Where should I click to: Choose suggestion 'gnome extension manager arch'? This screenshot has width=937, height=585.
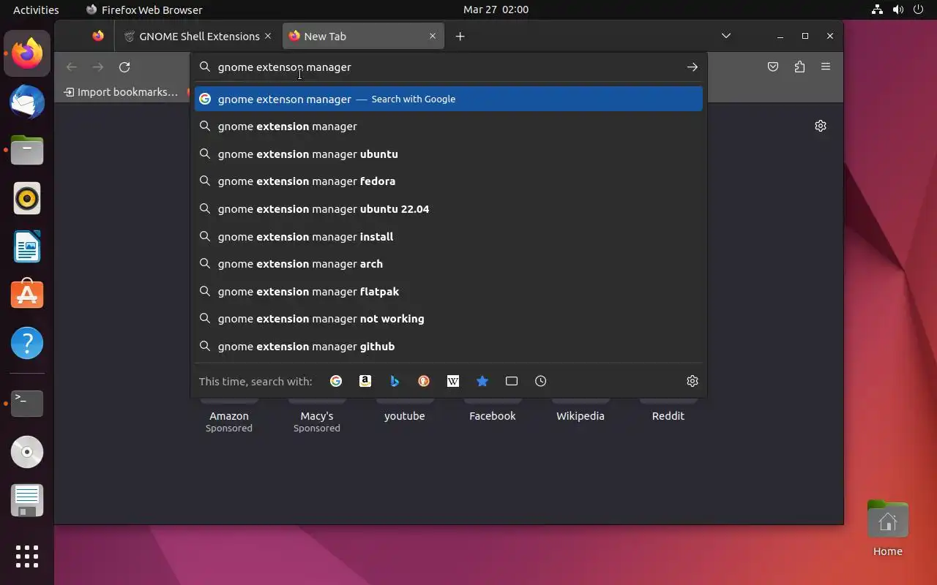pyautogui.click(x=448, y=264)
